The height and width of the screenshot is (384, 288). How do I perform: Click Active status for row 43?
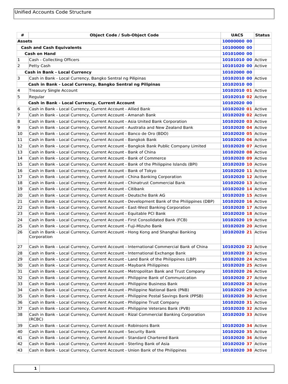pyautogui.click(x=261, y=350)
